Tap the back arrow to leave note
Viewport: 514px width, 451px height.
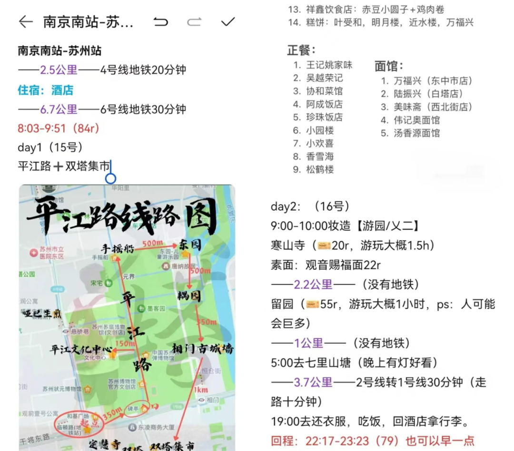(26, 22)
